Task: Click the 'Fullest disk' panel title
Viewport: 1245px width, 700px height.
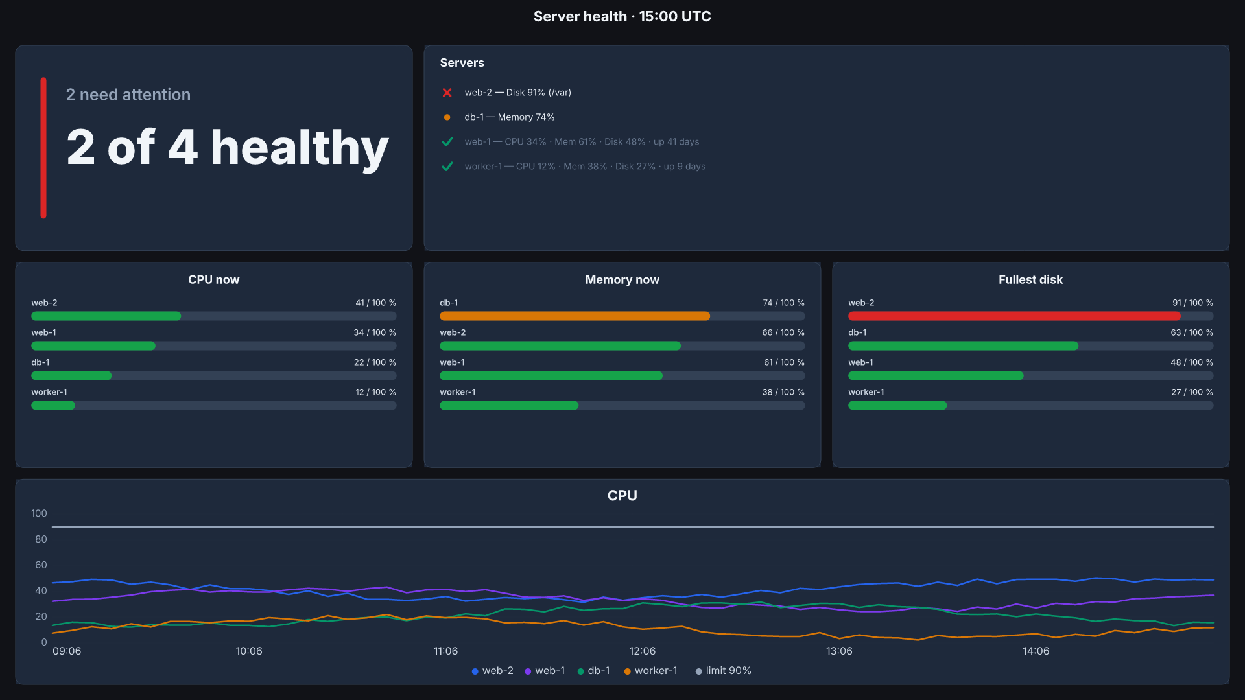Action: pyautogui.click(x=1031, y=280)
